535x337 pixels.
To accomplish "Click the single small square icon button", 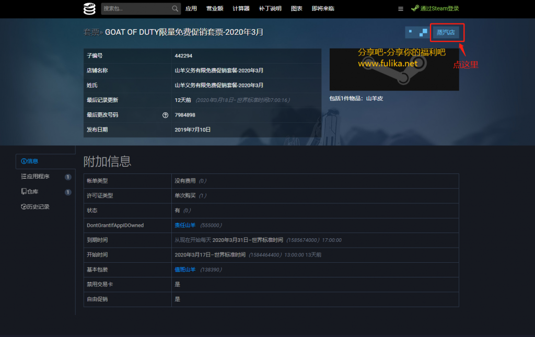I will pyautogui.click(x=411, y=32).
